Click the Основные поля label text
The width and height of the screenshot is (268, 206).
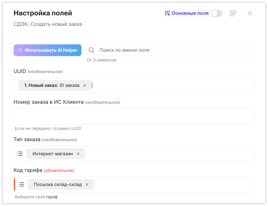pyautogui.click(x=190, y=13)
